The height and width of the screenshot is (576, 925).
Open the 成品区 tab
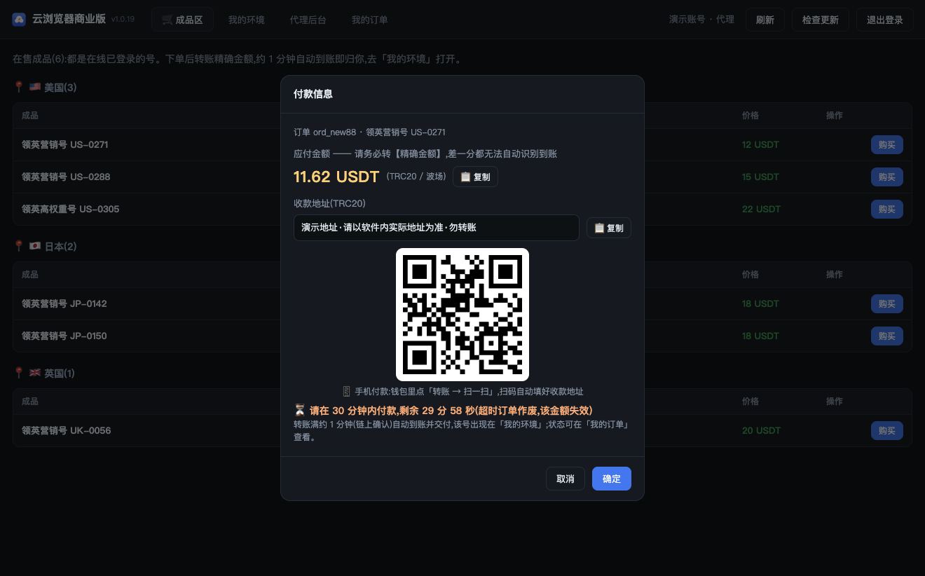182,20
